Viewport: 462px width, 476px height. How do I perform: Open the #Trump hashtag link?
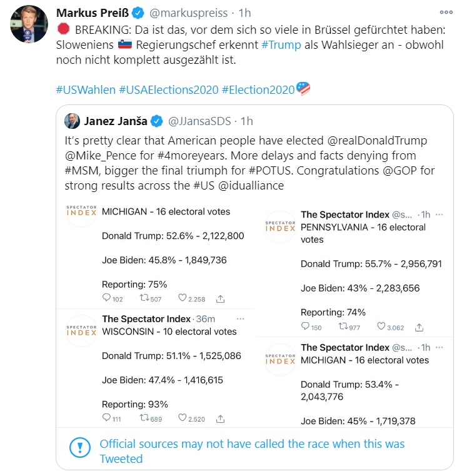(x=281, y=45)
